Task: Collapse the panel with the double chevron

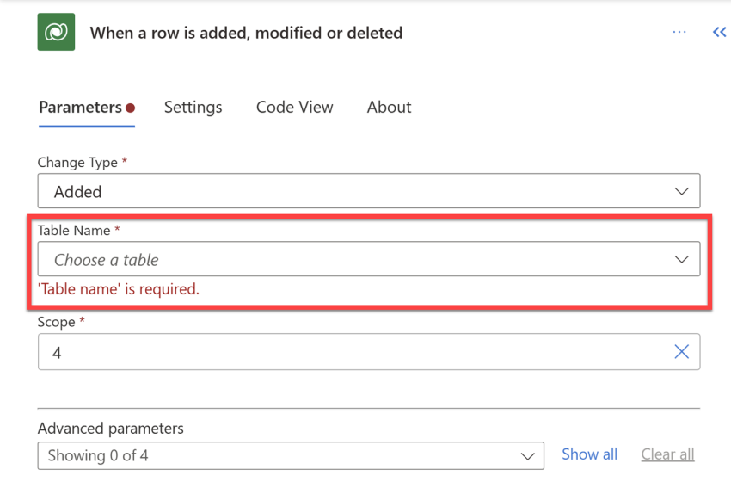Action: 719,32
